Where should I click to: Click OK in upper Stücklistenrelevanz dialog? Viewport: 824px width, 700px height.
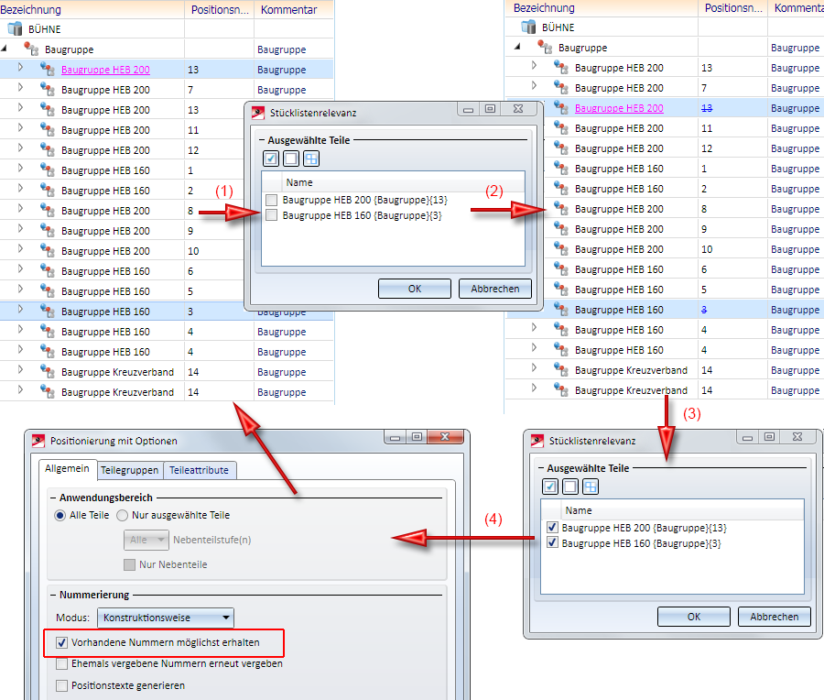415,289
